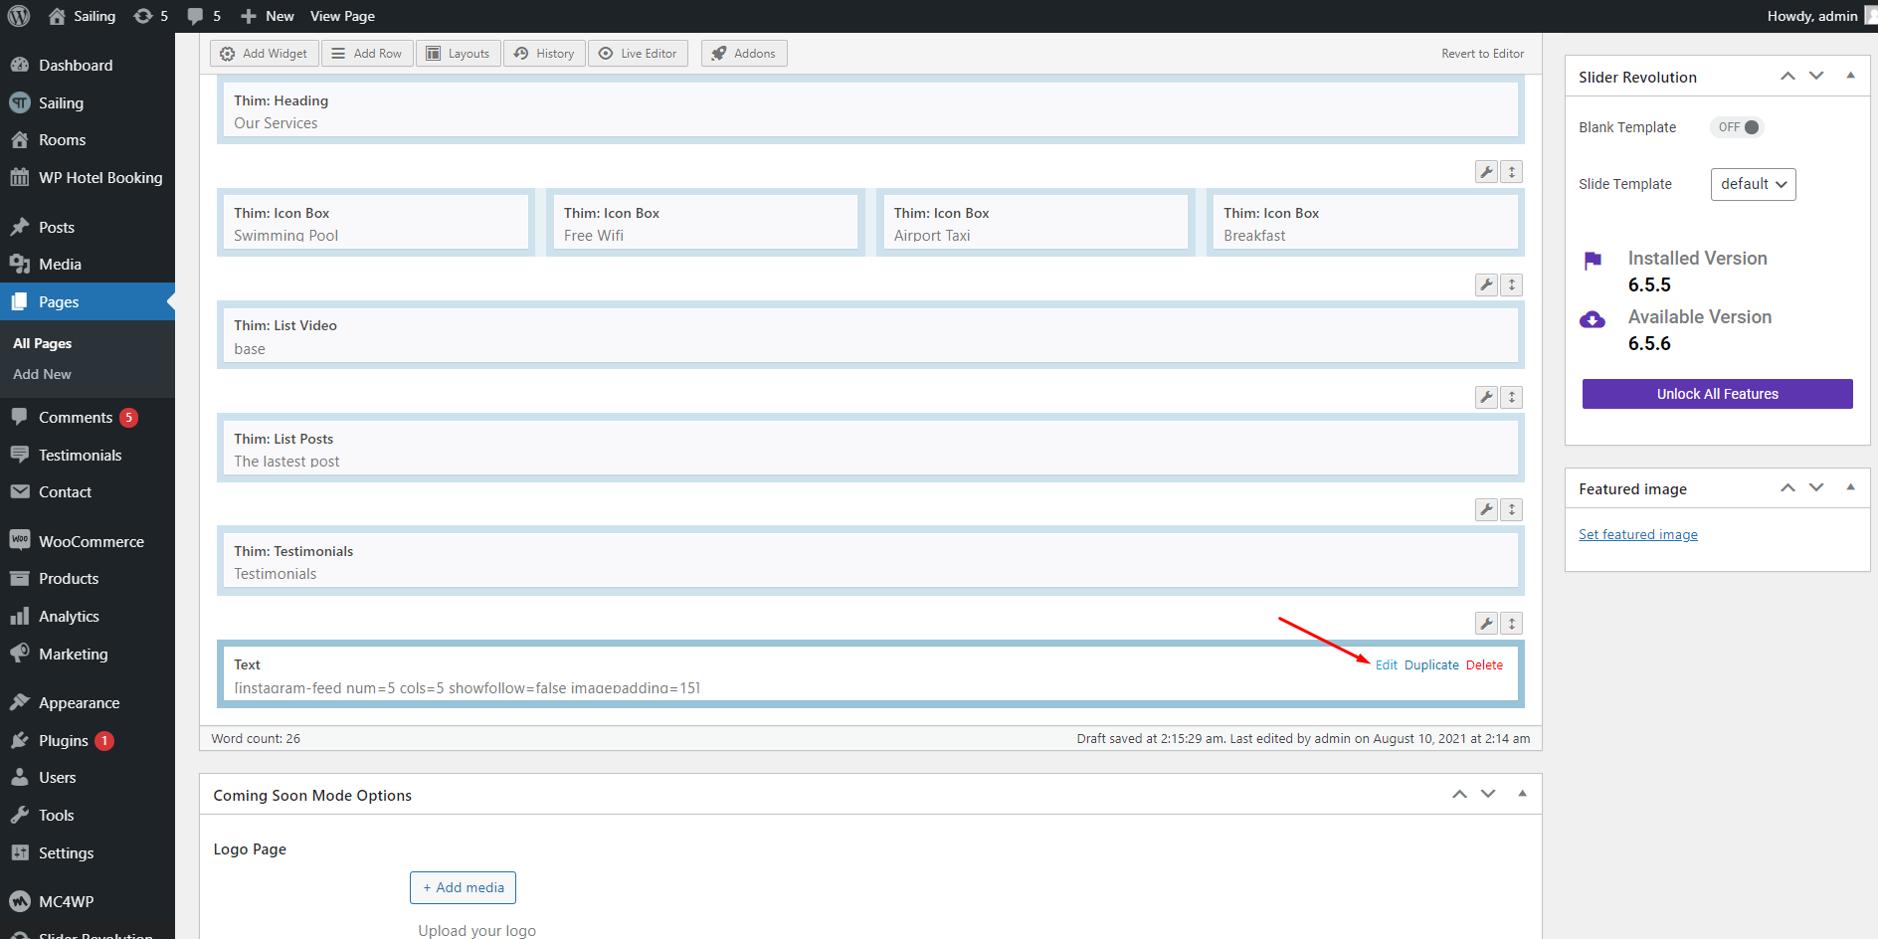Collapse the Coming Soon Mode Options panel
Image resolution: width=1878 pixels, height=939 pixels.
point(1522,794)
